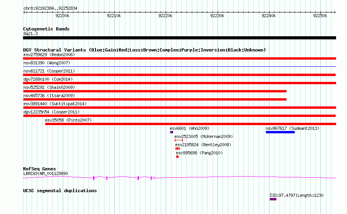Click the black 8q21.3 cytogenetic band bar

click(179, 38)
